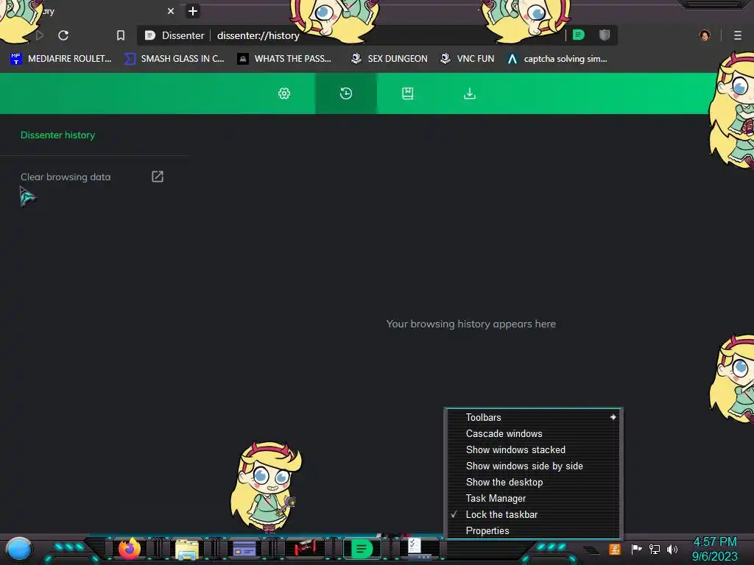754x565 pixels.
Task: Open the volume speaker tray icon
Action: (x=672, y=549)
